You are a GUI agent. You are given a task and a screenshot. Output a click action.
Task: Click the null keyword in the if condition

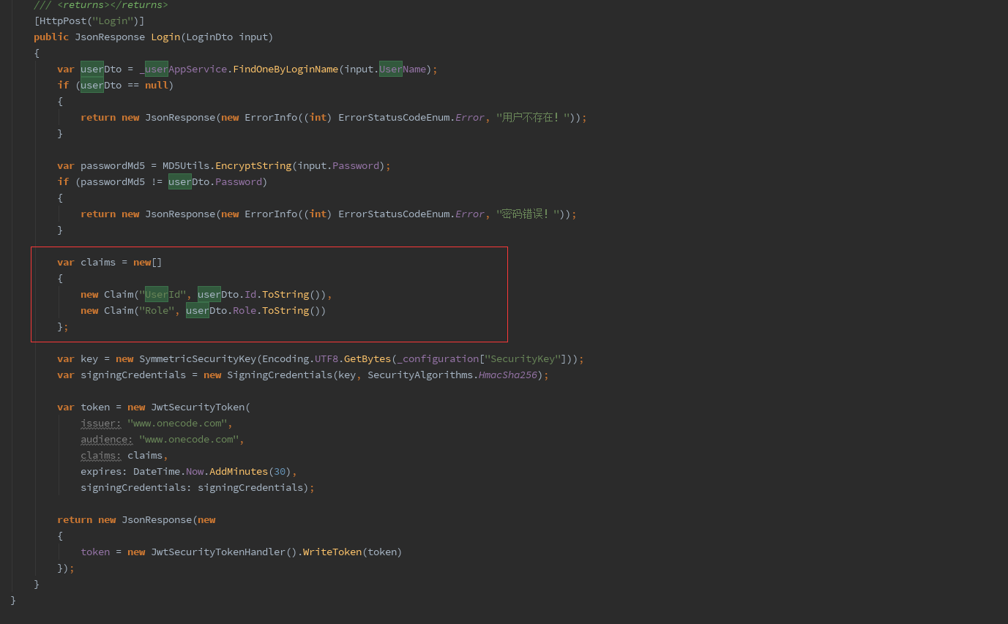click(157, 85)
